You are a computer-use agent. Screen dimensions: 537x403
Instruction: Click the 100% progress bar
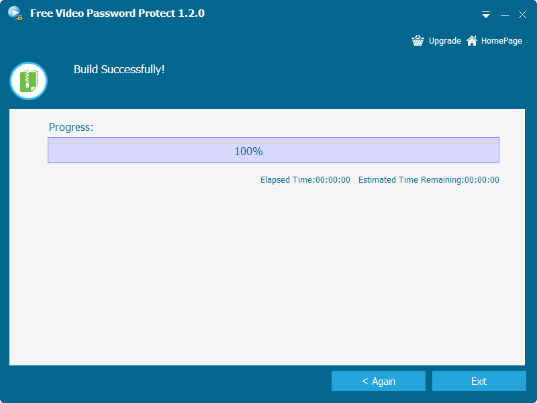point(273,150)
